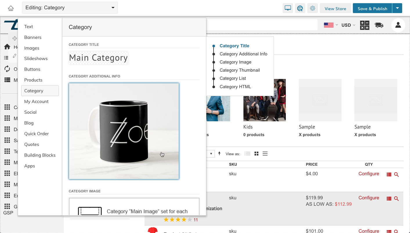This screenshot has height=233, width=410.
Task: Select Social in the widget menu
Action: click(x=30, y=112)
